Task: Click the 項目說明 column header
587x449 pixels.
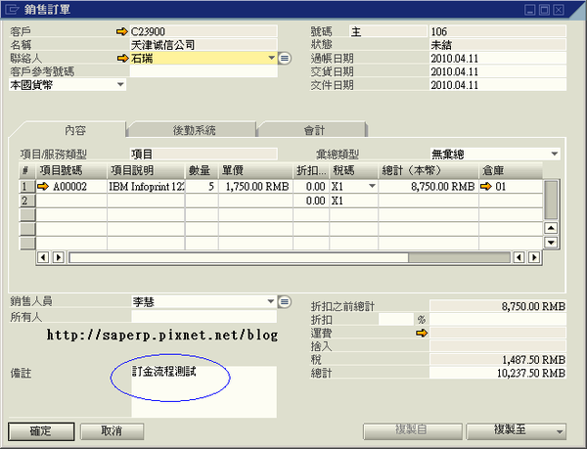Action: [x=146, y=170]
